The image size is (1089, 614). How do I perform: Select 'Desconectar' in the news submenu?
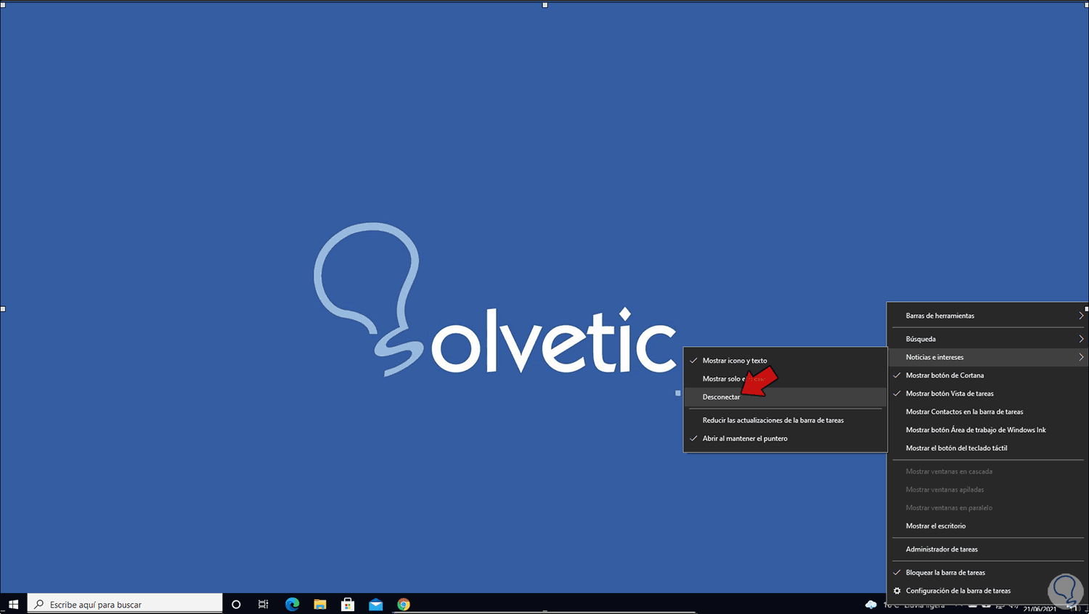(x=786, y=397)
